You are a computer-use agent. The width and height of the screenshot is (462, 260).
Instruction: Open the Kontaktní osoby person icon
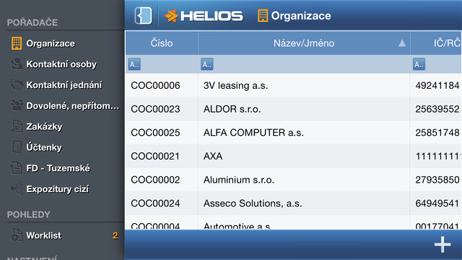coord(17,64)
